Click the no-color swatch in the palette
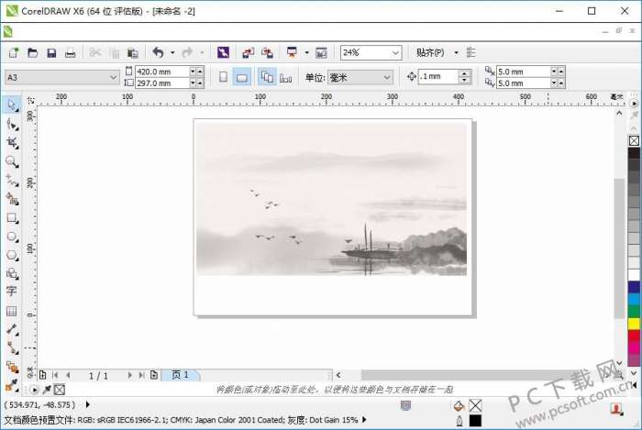The height and width of the screenshot is (430, 642). (634, 141)
